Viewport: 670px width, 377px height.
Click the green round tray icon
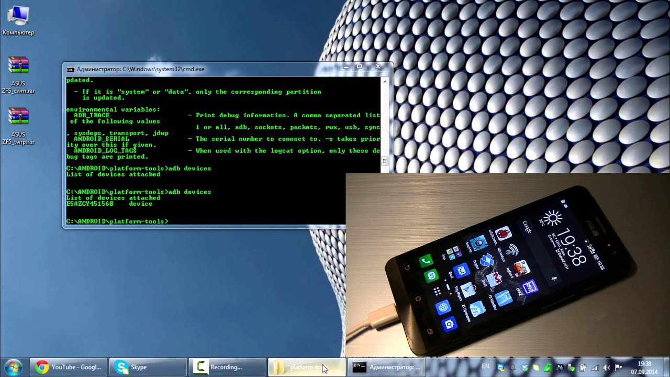536,368
